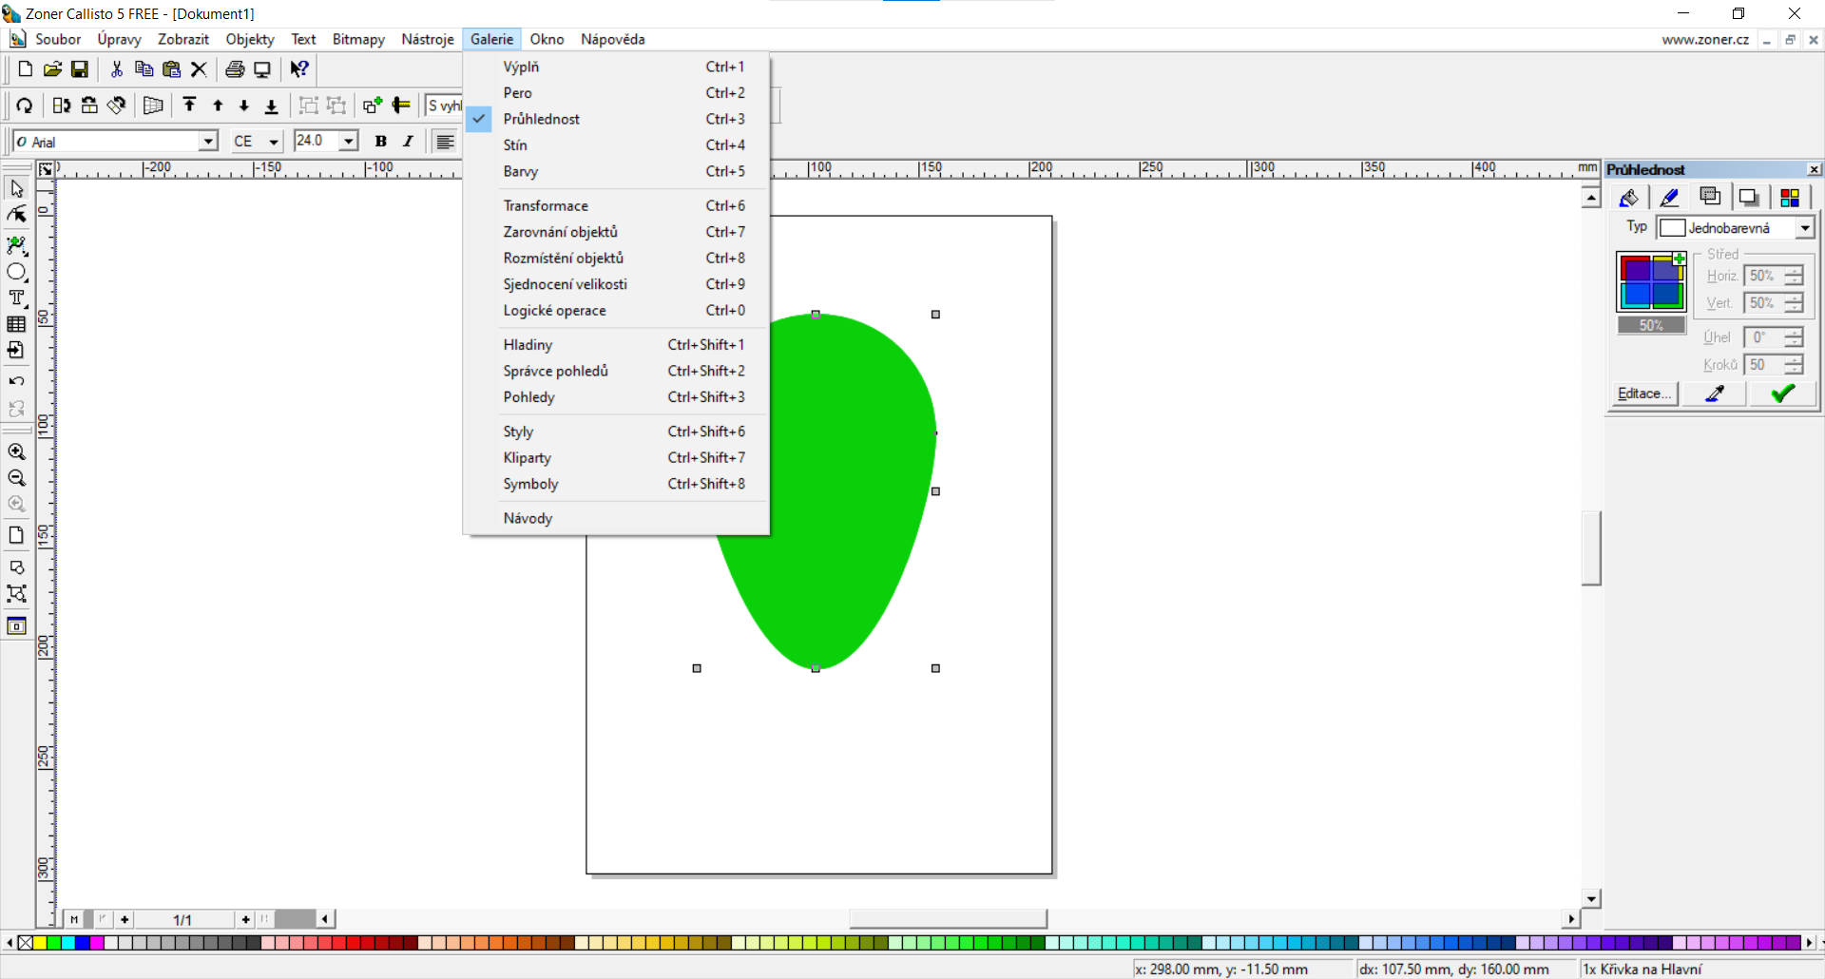Switch to the shadow gallery tab
Viewport: 1825px width, 979px height.
(1748, 198)
